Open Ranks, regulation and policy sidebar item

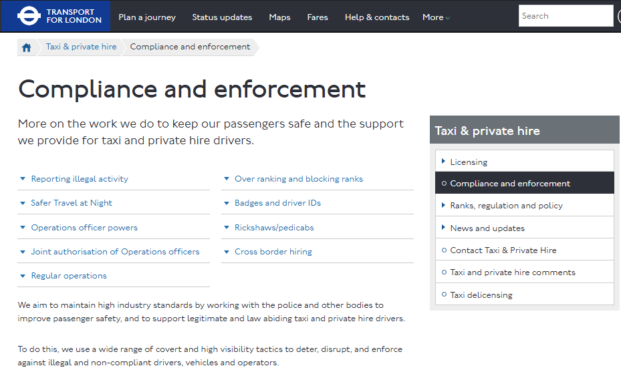[506, 206]
